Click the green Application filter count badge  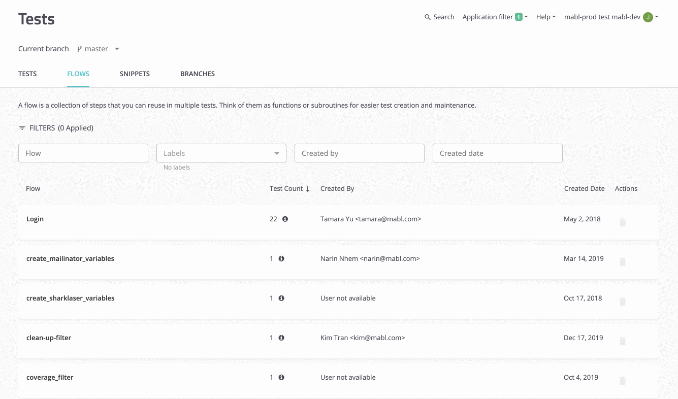point(519,17)
